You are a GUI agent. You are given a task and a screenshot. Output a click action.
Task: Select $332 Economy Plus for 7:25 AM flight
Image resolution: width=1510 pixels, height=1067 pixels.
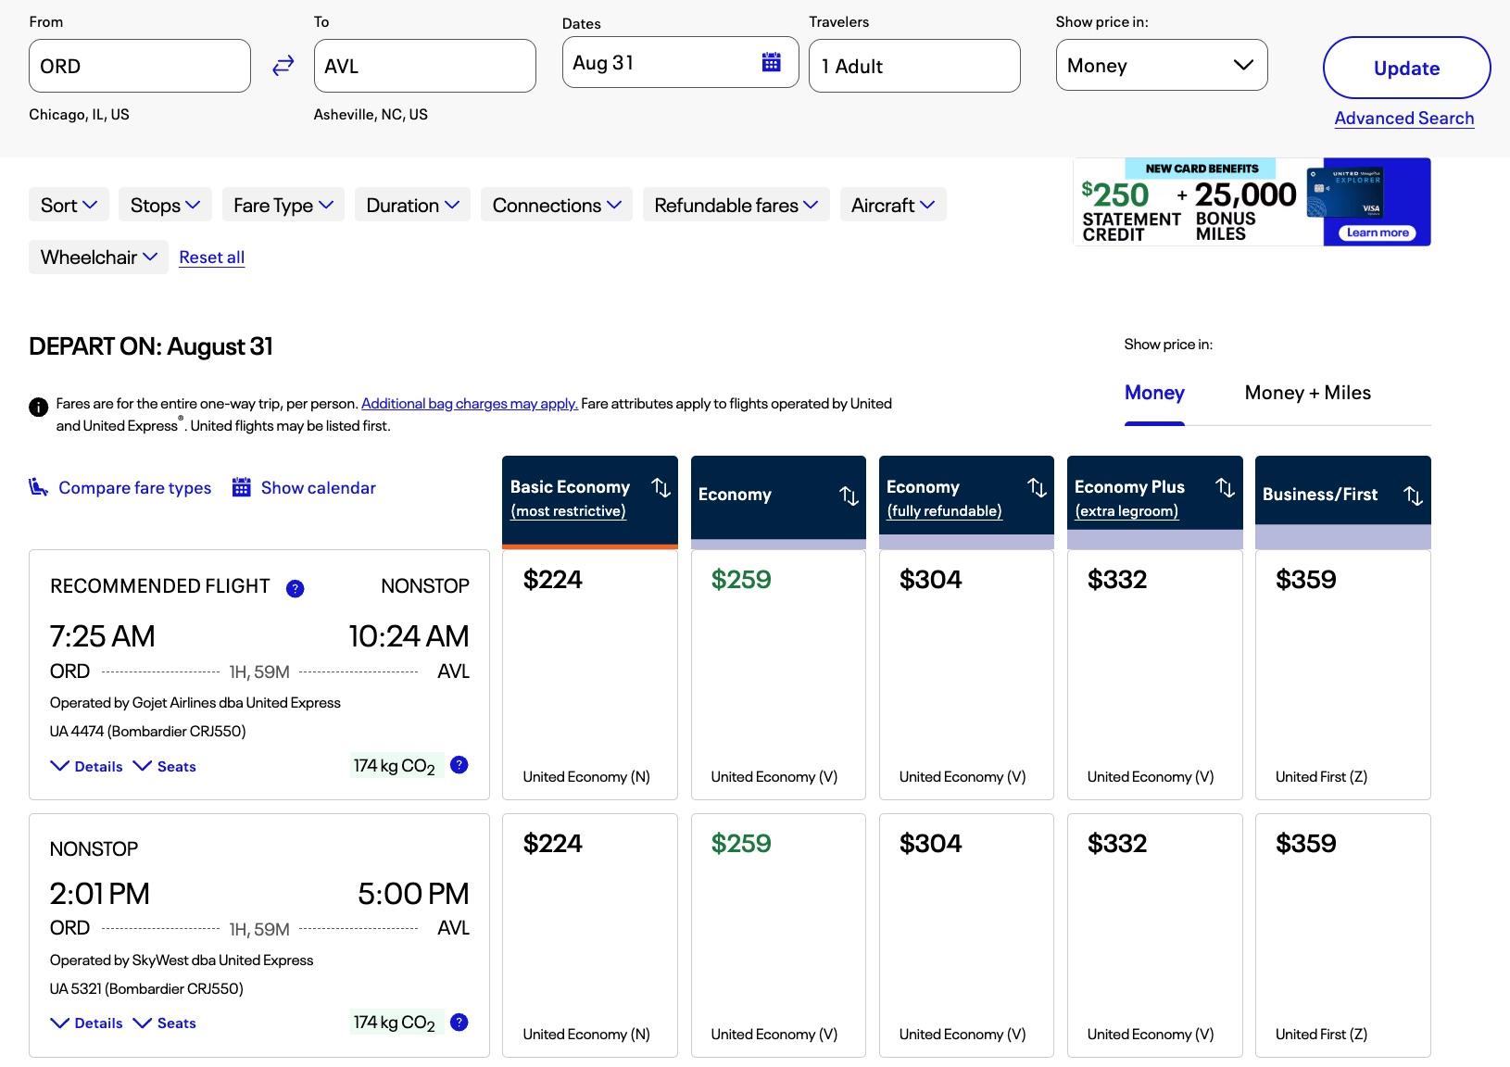coord(1154,675)
